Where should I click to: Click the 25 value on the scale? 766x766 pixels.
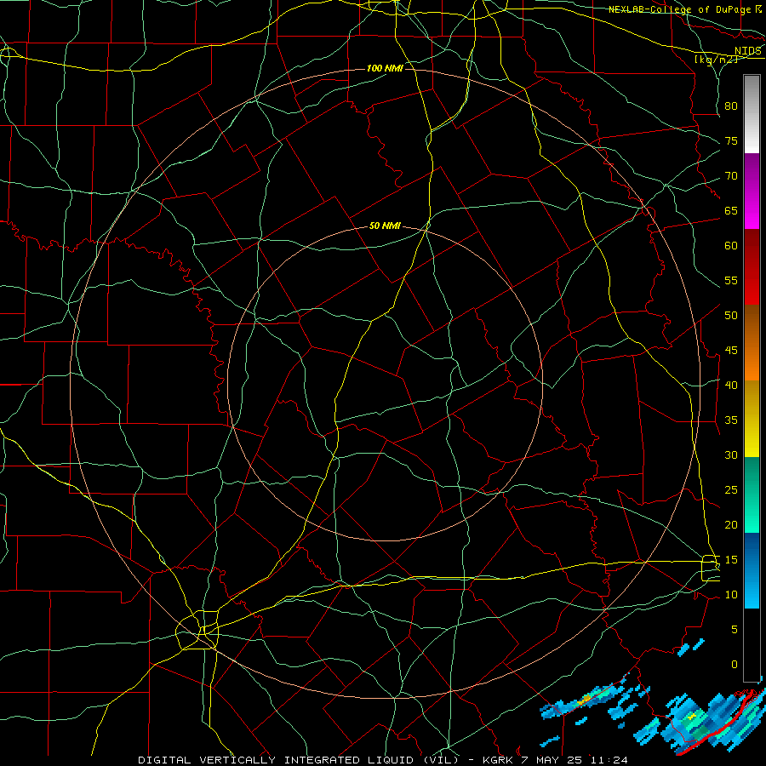click(x=731, y=490)
